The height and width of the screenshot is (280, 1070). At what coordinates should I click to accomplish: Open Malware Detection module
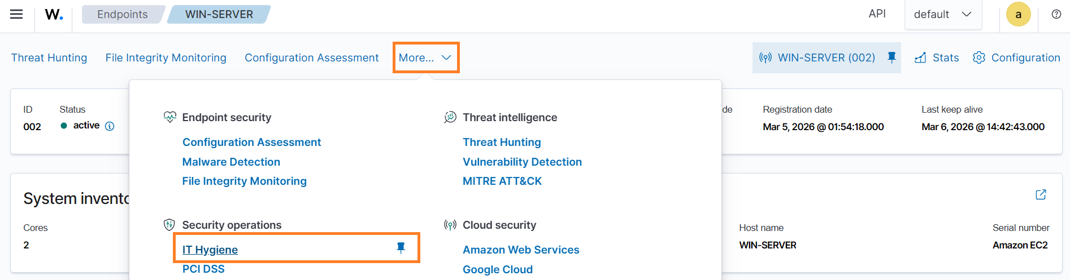[231, 162]
